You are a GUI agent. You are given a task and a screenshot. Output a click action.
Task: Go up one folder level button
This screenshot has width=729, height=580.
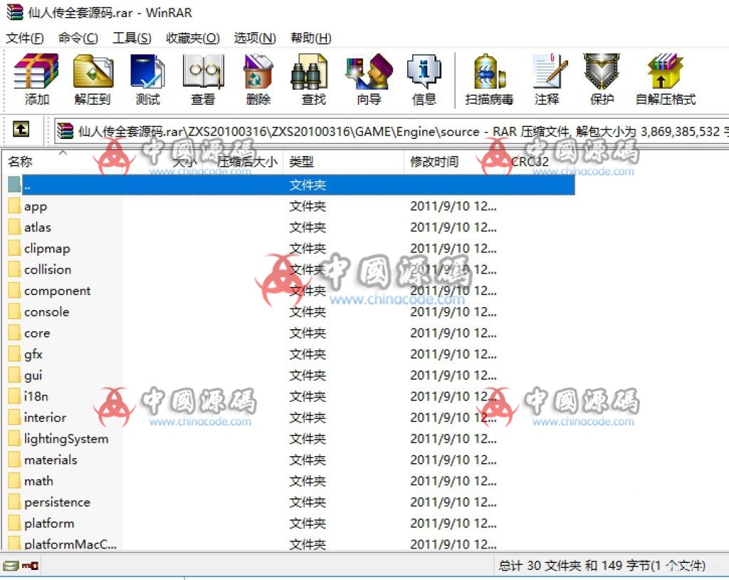point(21,129)
